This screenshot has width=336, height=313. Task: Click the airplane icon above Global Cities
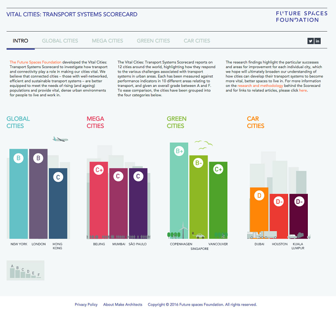(x=60, y=139)
